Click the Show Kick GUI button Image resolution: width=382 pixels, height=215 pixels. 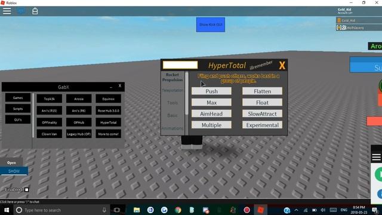pyautogui.click(x=211, y=24)
